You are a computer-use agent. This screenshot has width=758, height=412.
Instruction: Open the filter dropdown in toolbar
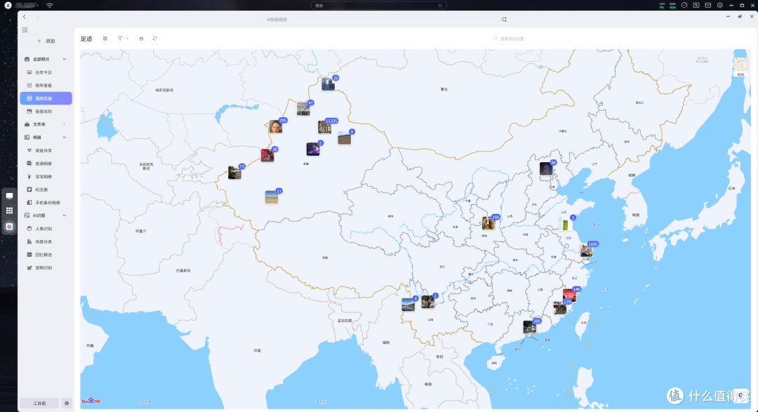pyautogui.click(x=123, y=39)
